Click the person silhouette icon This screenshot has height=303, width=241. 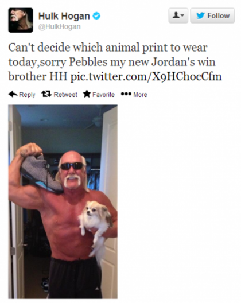tap(177, 15)
